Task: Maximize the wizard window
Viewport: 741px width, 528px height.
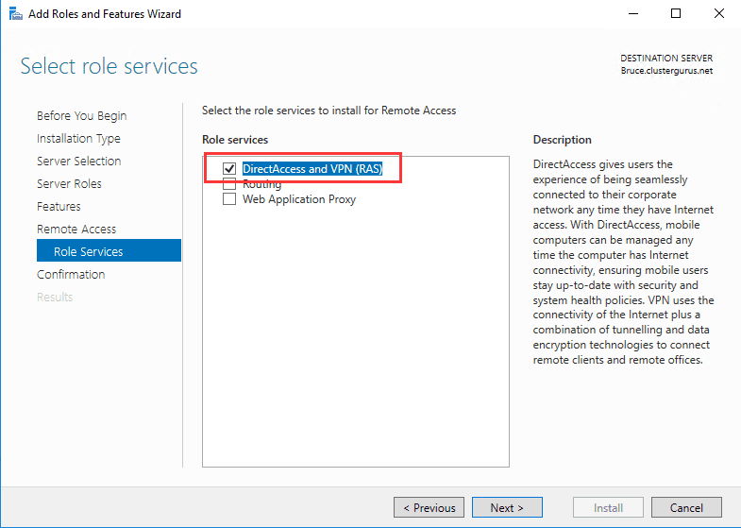Action: [676, 14]
